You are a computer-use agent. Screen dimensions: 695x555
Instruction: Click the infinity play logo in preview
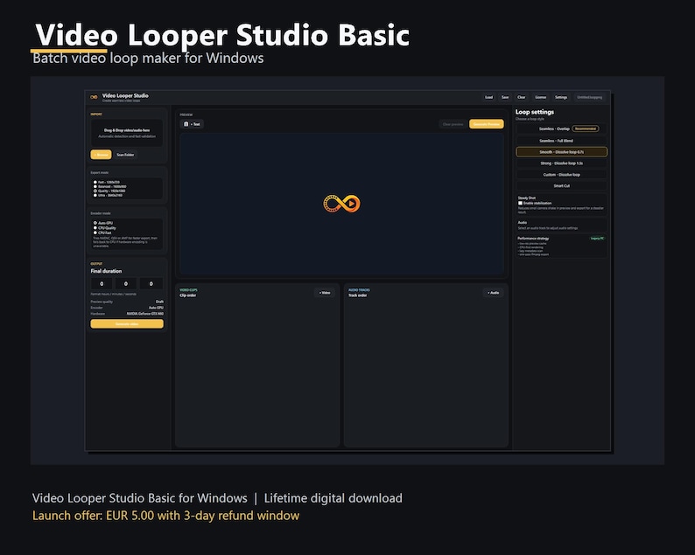[x=341, y=204]
